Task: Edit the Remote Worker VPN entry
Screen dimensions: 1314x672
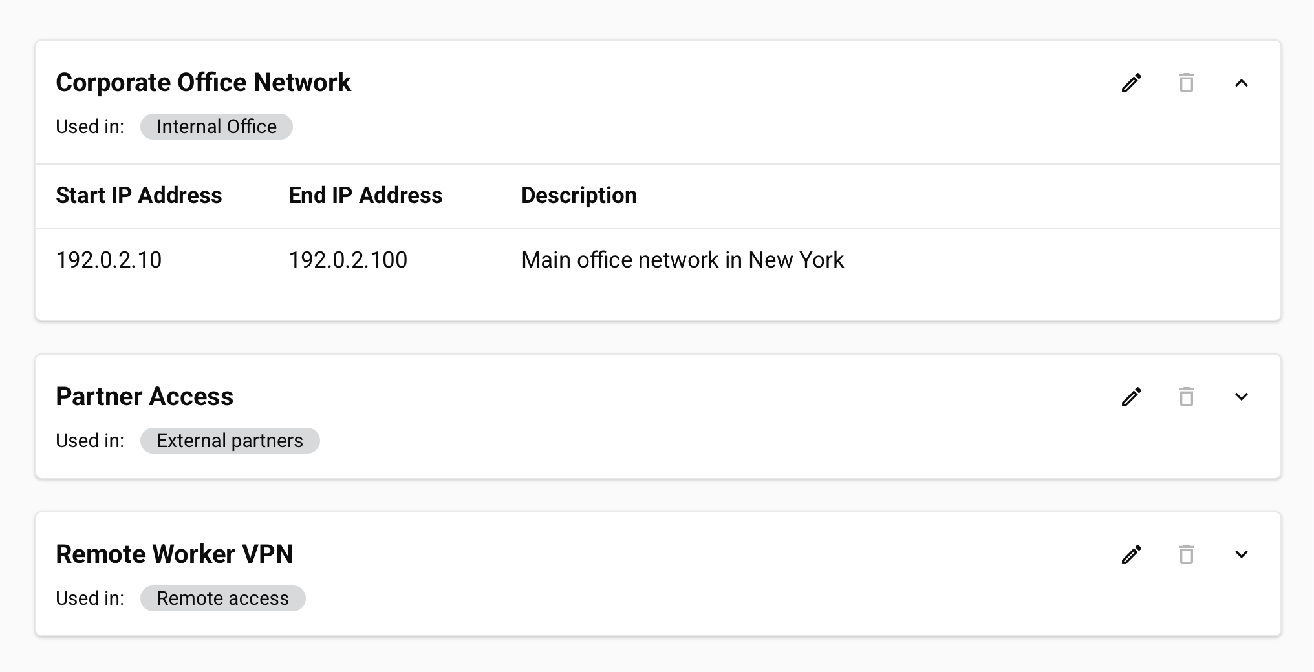Action: (1132, 554)
